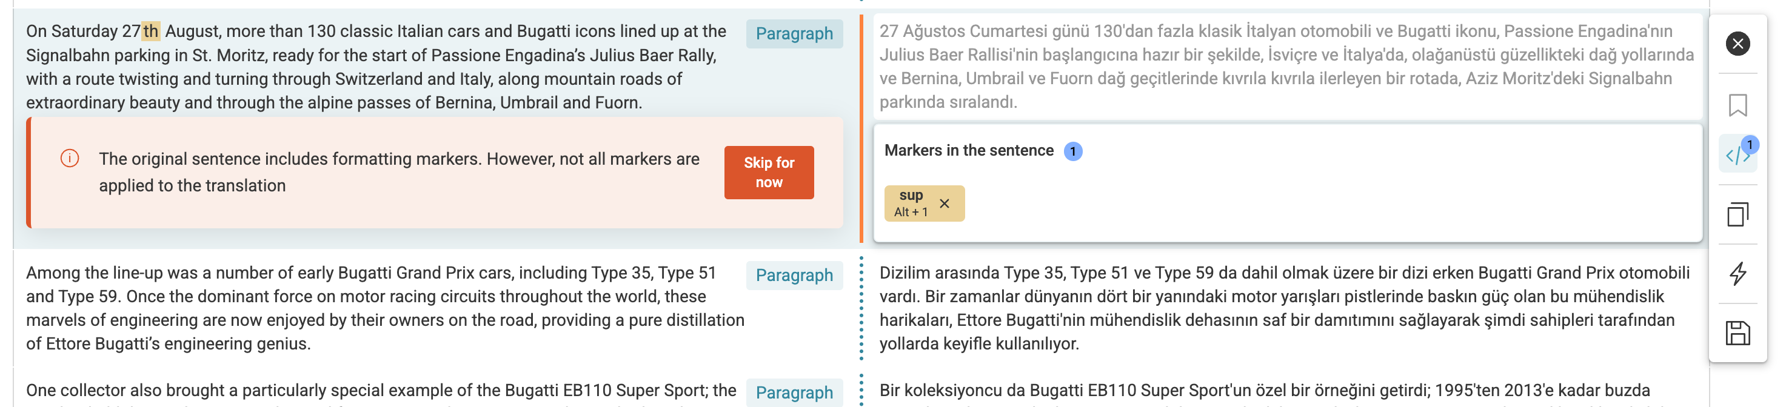Click the lightning bolt quick action icon
This screenshot has height=407, width=1786.
(x=1737, y=274)
